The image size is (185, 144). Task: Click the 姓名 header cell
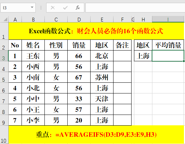pos(33,45)
